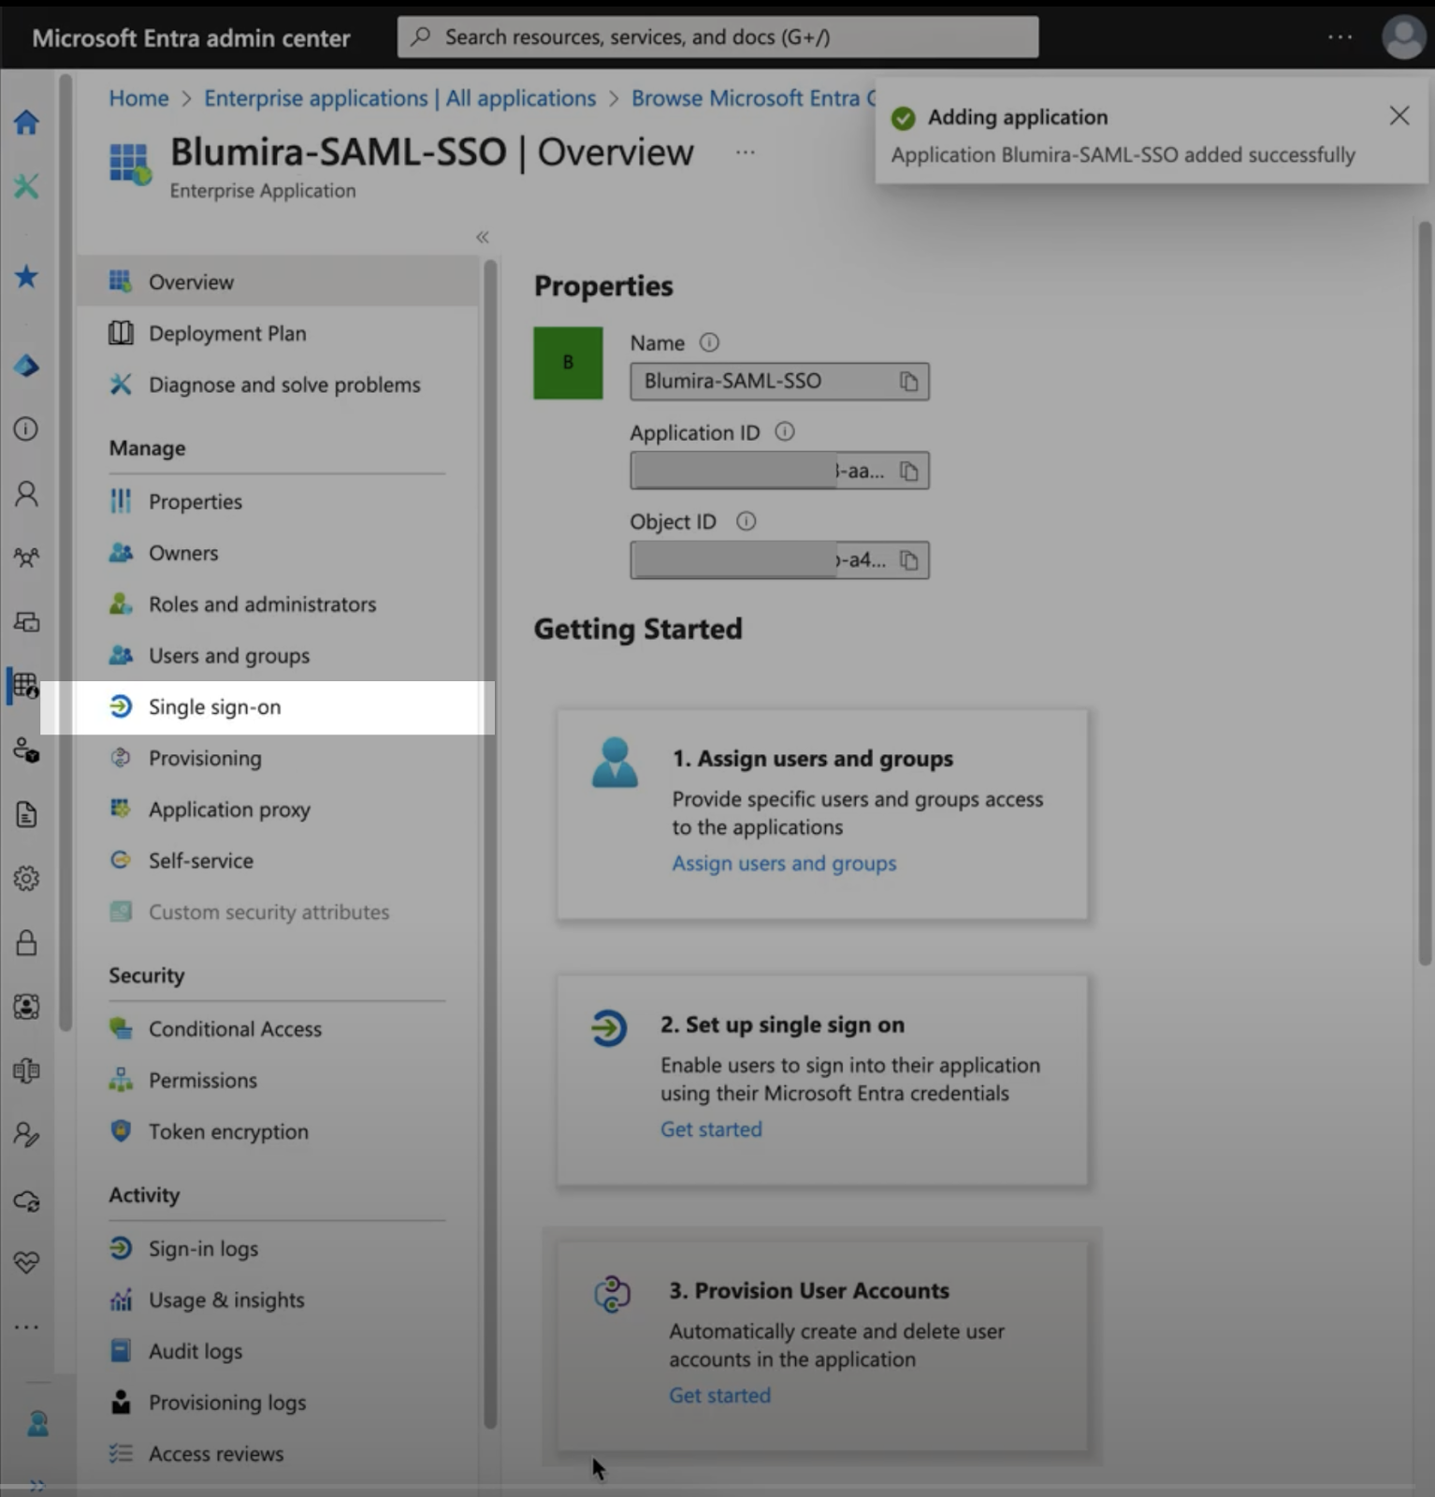Open the account avatar at top right
The height and width of the screenshot is (1497, 1435).
1403,37
